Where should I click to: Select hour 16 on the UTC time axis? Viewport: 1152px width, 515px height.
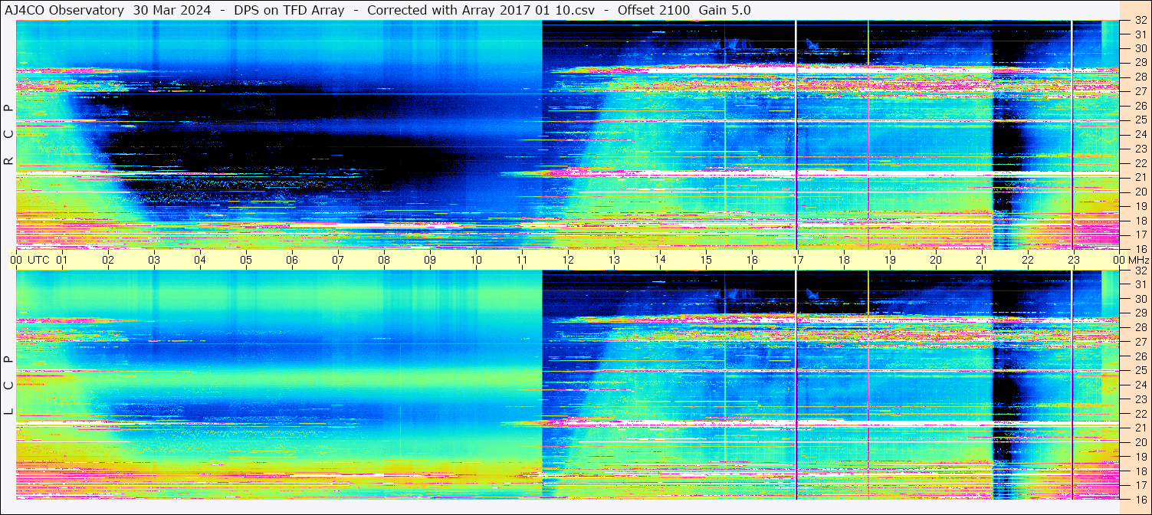(752, 260)
